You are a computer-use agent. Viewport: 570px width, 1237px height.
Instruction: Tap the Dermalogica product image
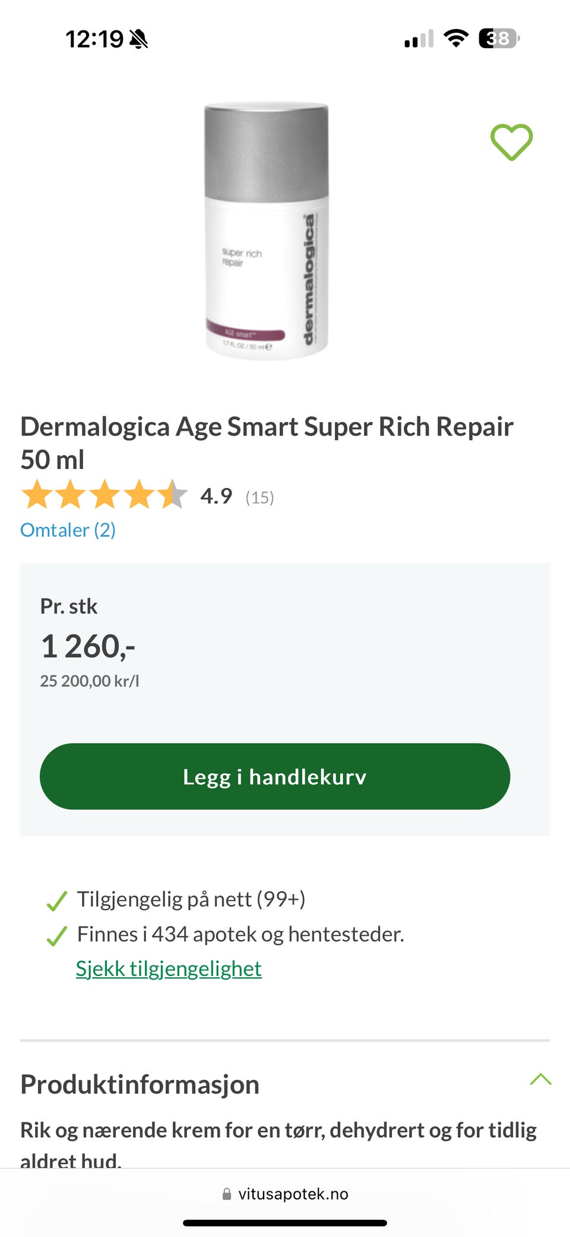pyautogui.click(x=267, y=231)
